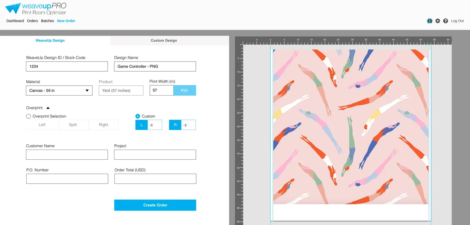This screenshot has height=225, width=470.
Task: Click the gift promotions icon
Action: tap(429, 21)
